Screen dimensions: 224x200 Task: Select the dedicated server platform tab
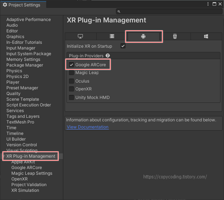click(x=112, y=36)
